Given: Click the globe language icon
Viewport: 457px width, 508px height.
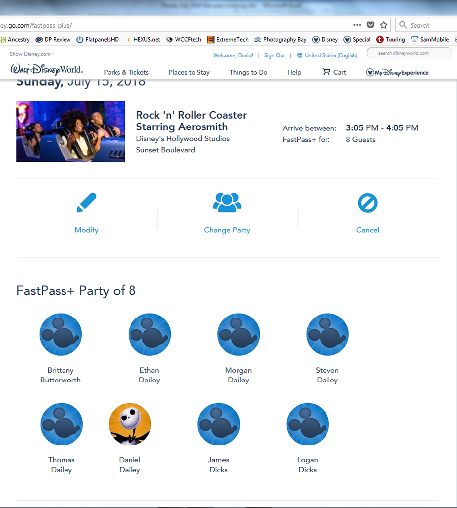Looking at the screenshot, I should (300, 55).
